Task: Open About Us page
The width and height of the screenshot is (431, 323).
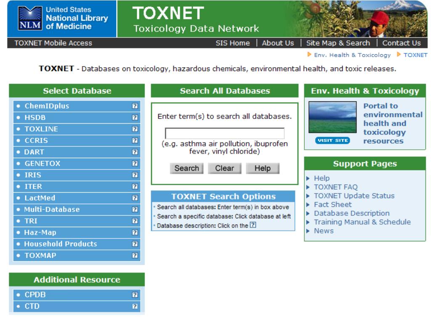Action: coord(278,43)
